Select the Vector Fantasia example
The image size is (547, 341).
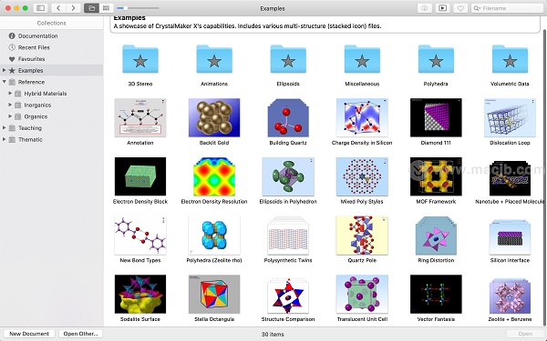pos(436,294)
